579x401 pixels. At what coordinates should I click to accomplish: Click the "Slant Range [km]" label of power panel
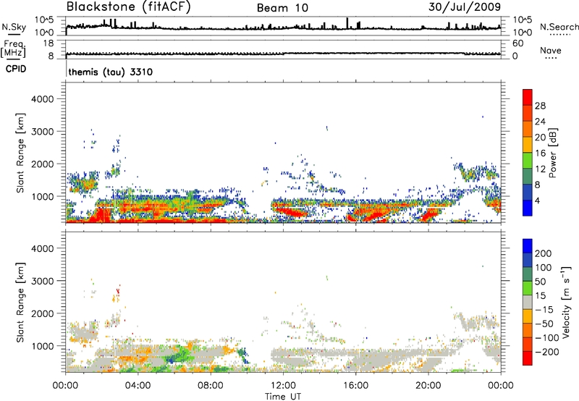[20, 153]
